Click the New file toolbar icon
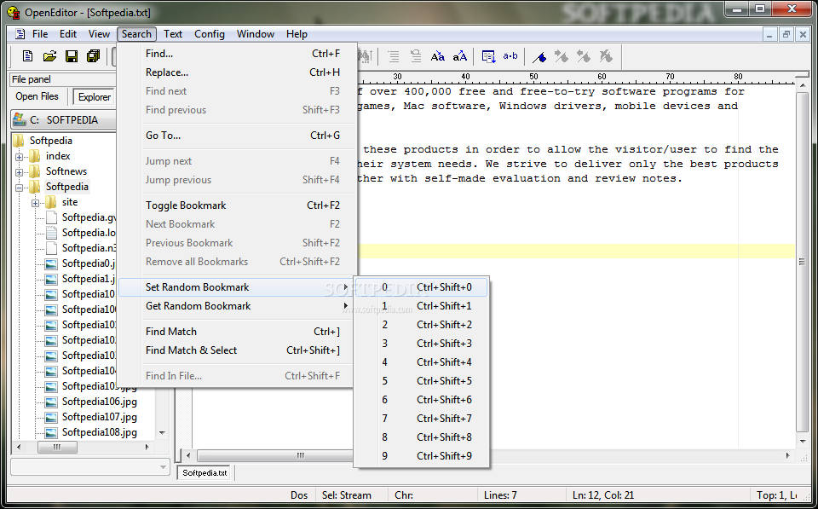This screenshot has height=509, width=818. (27, 56)
